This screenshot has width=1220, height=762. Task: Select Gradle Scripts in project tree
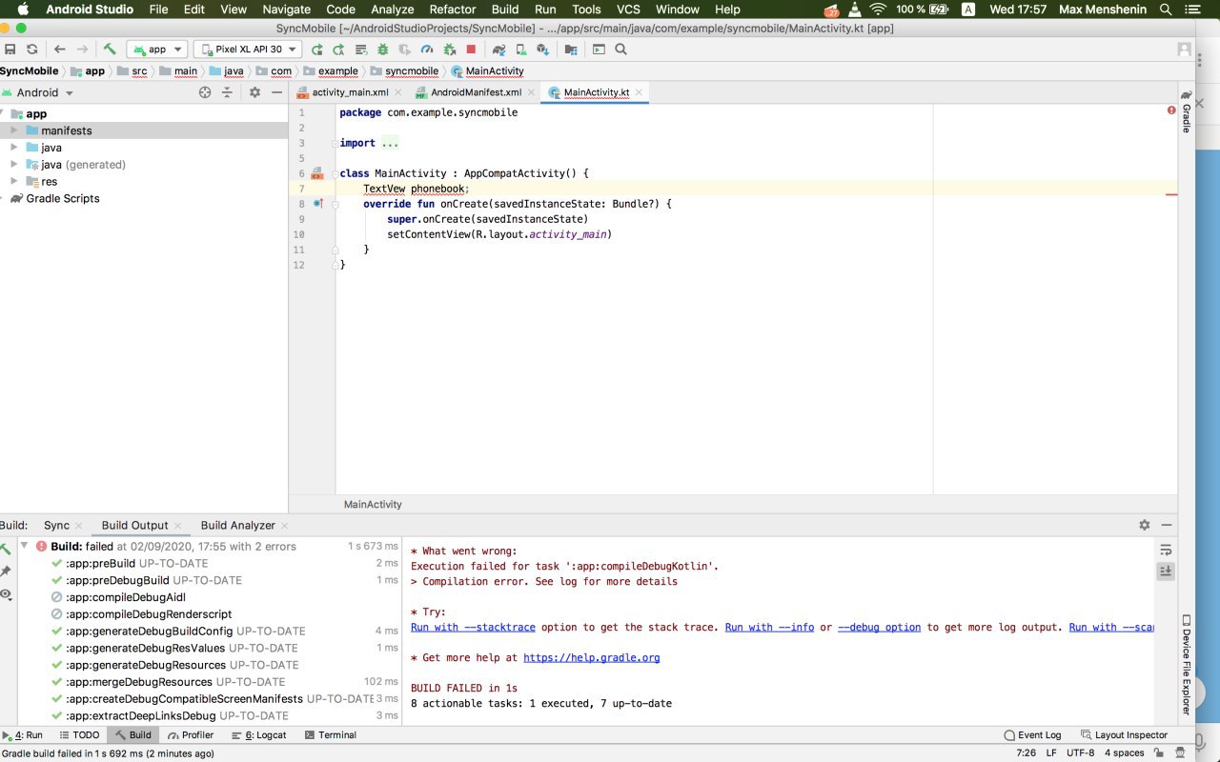[x=54, y=199]
